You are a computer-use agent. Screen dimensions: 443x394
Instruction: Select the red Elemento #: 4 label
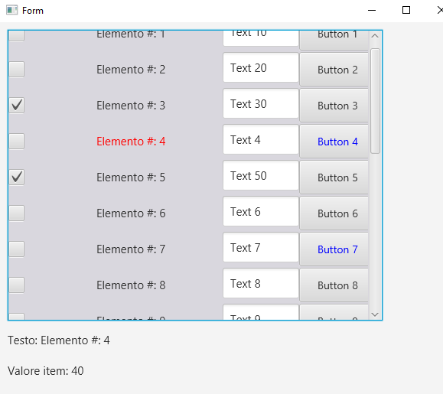(x=131, y=142)
